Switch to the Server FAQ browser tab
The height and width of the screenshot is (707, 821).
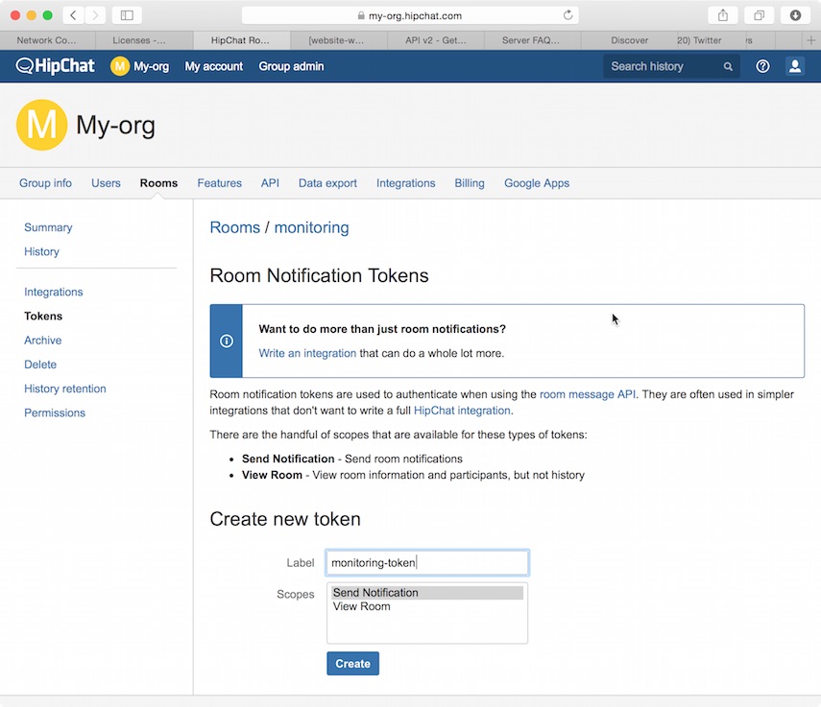[x=532, y=40]
